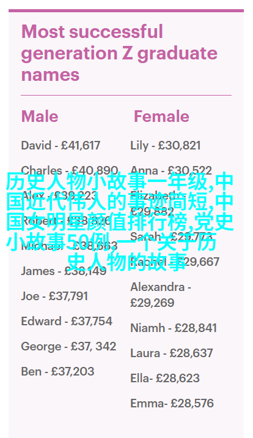This screenshot has height=438, width=253.
Task: Select the Niamh - £28,841 entry
Action: tap(174, 328)
